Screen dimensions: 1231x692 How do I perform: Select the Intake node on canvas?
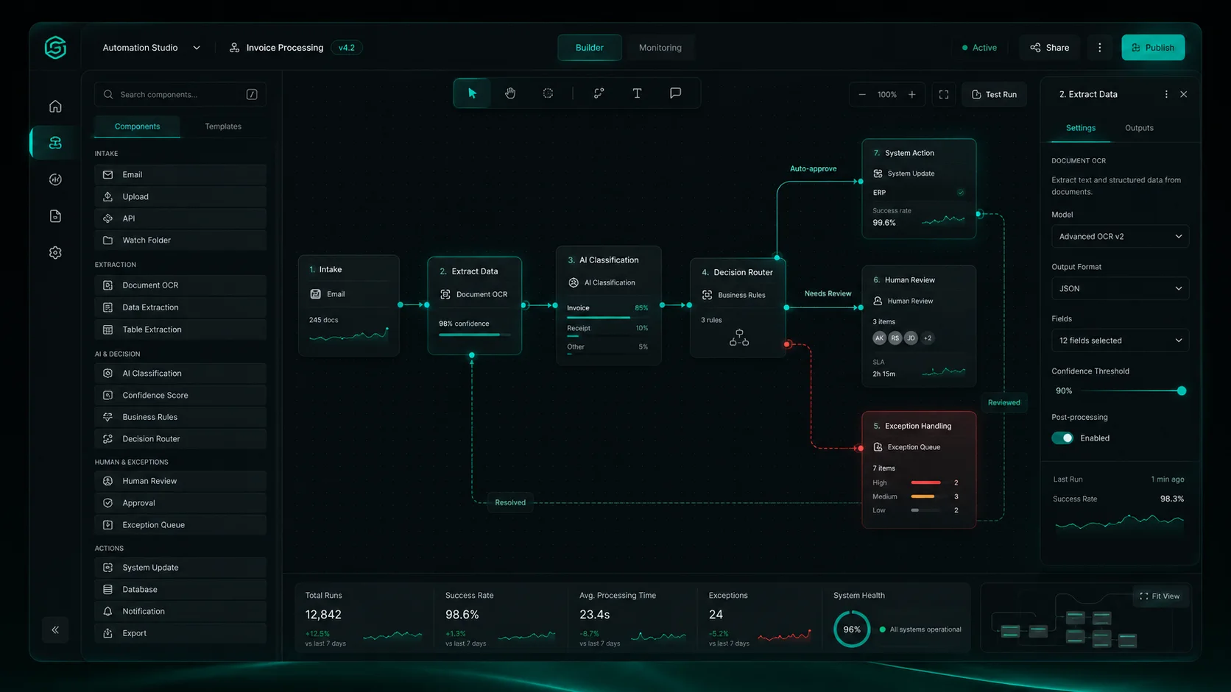[349, 305]
